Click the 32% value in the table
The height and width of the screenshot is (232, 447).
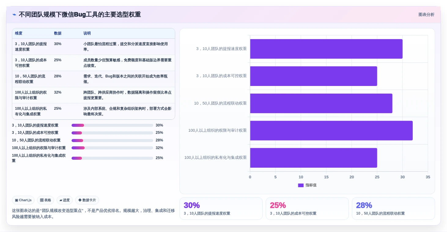pyautogui.click(x=58, y=92)
